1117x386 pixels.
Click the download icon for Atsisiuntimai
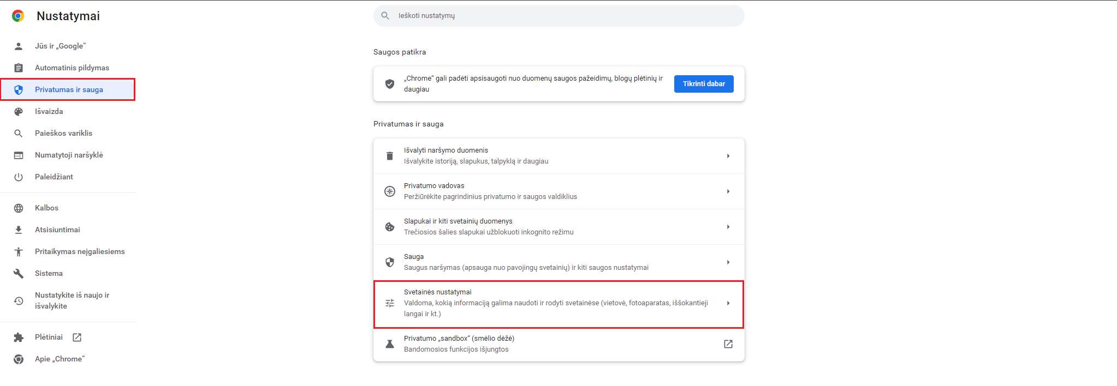(19, 230)
